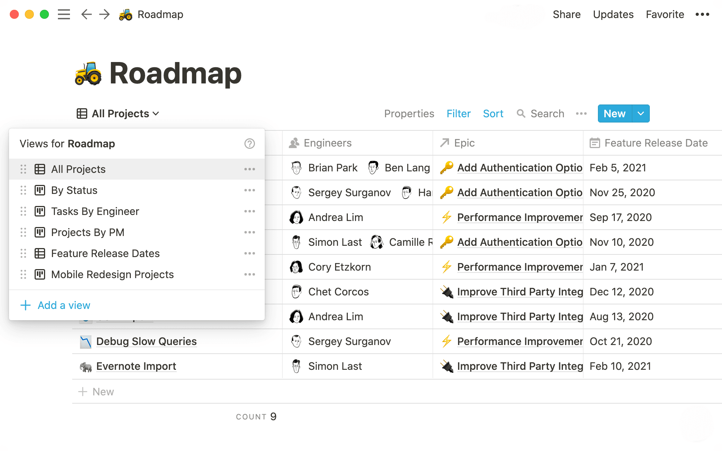
Task: Click the key icon beside Add Authentication Options
Action: click(446, 168)
